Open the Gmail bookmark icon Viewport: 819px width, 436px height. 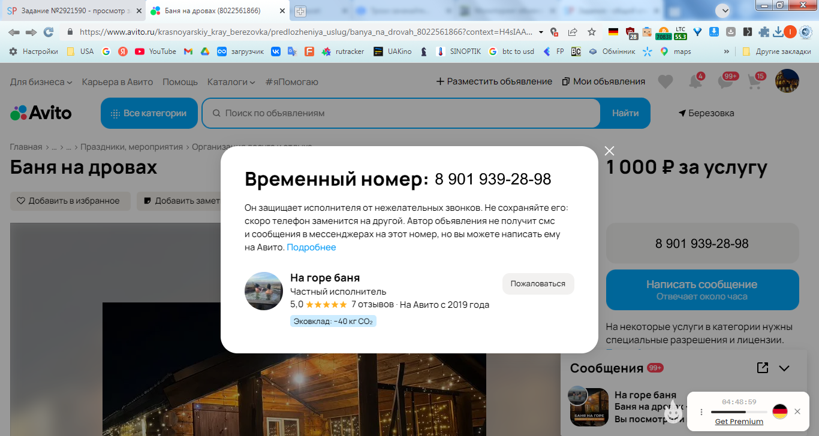click(x=188, y=52)
